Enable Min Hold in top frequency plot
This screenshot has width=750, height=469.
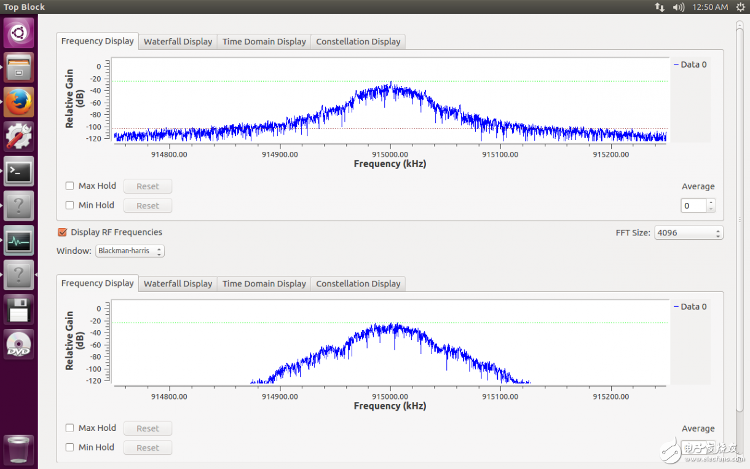tap(70, 205)
